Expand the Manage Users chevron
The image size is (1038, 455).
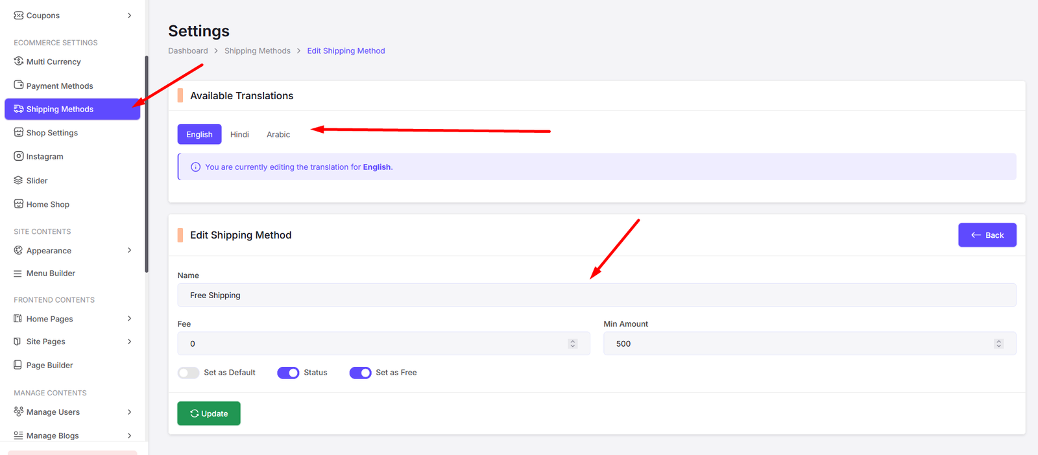tap(129, 412)
